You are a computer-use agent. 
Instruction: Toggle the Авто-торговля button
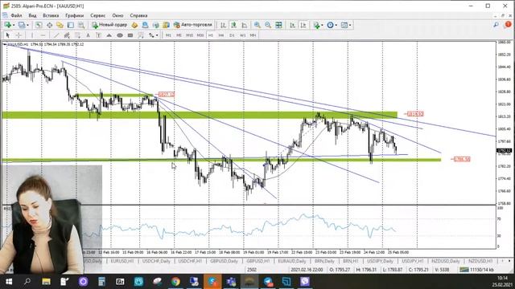pos(193,25)
